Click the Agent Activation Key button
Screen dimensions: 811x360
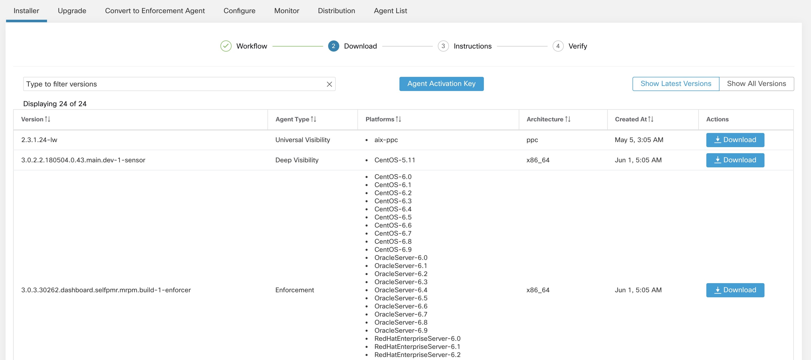pos(441,84)
